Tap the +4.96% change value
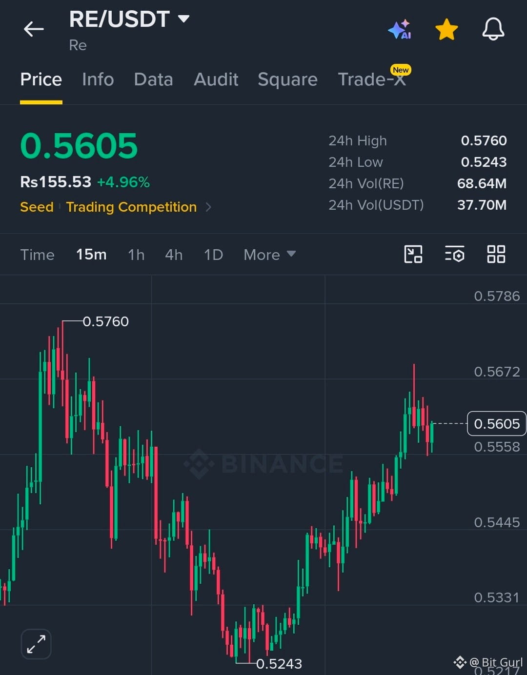Screen dimensions: 527x675 coord(123,182)
